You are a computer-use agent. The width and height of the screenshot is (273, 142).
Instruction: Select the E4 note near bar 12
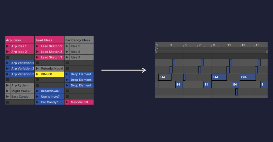click(236, 84)
